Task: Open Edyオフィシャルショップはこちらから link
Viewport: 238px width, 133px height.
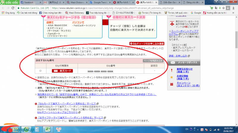Action: [57, 112]
